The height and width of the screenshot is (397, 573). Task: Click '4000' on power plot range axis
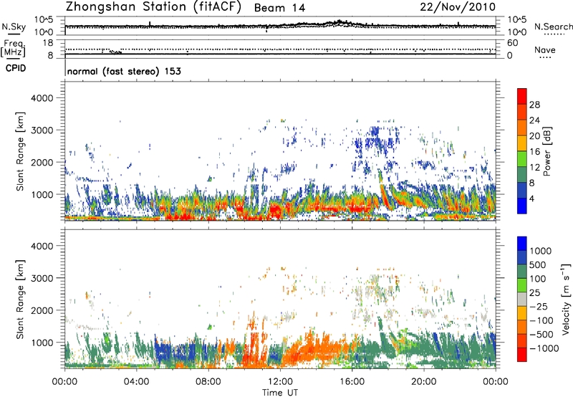pyautogui.click(x=42, y=98)
